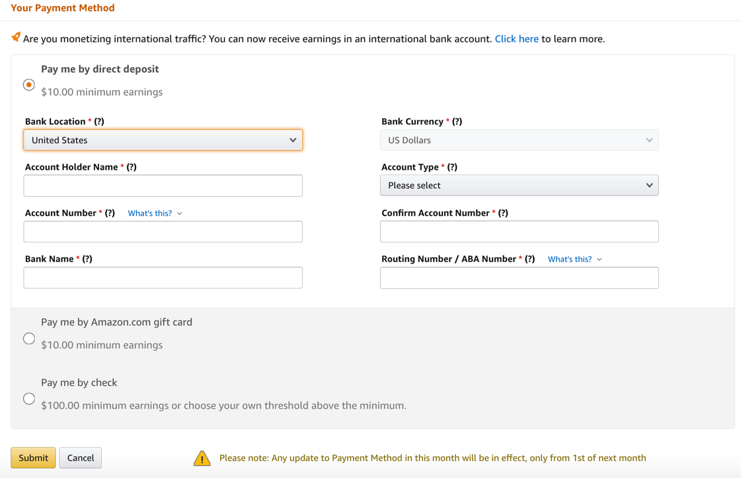Select Pay me by direct deposit
Image resolution: width=741 pixels, height=478 pixels.
pyautogui.click(x=29, y=85)
